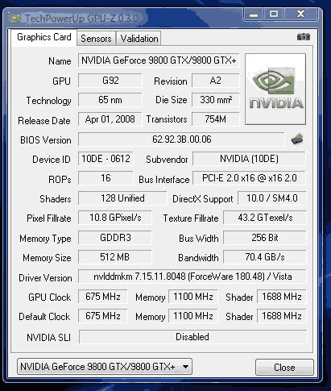Select the Graphics Card tab
The image size is (331, 391).
point(44,37)
